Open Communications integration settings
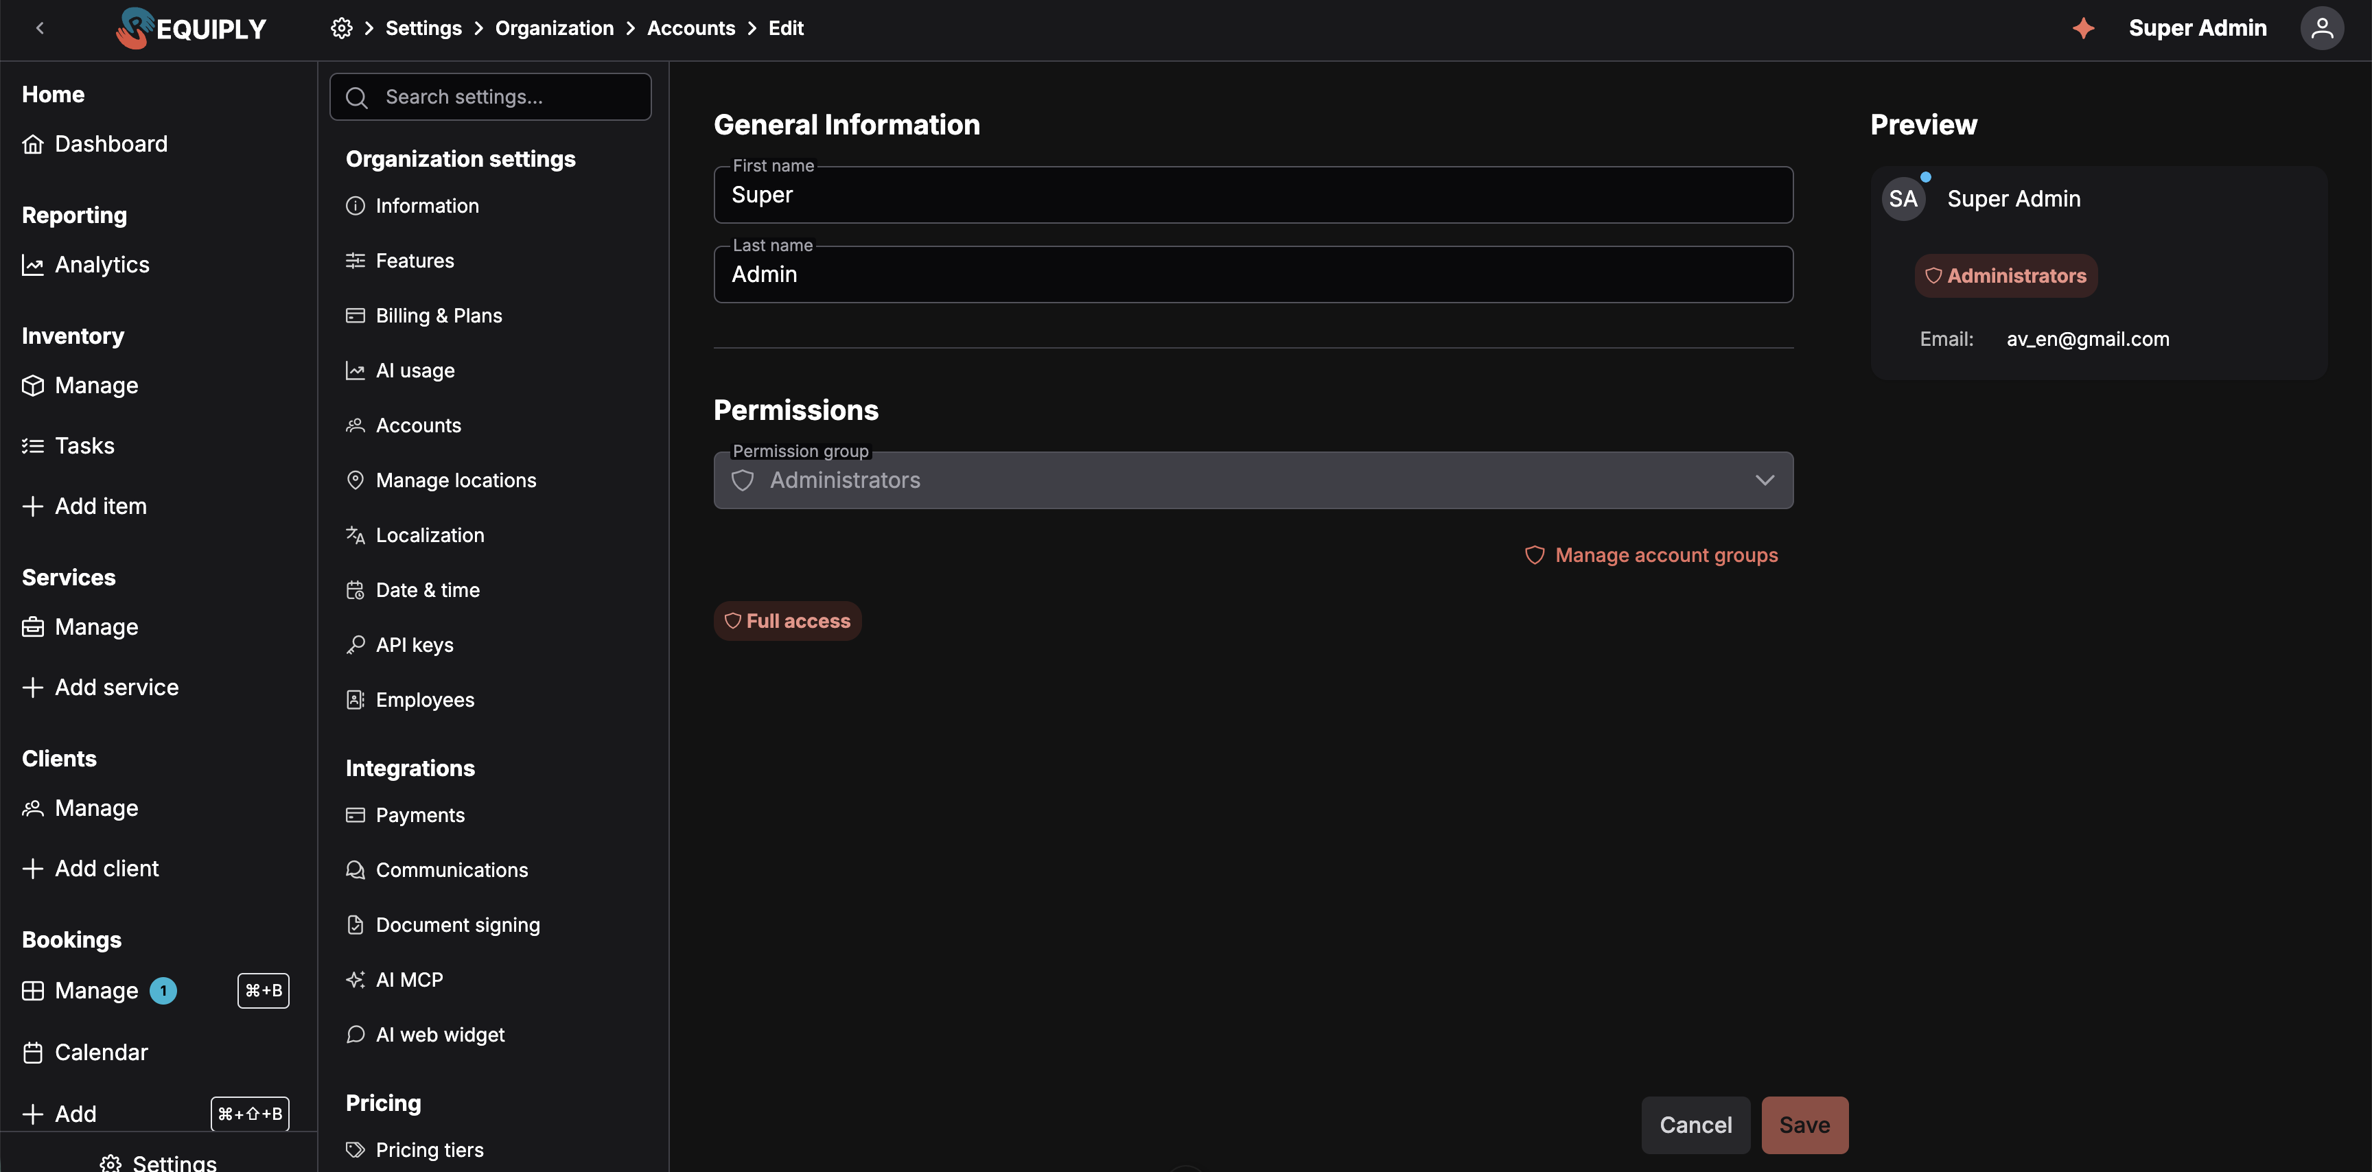This screenshot has height=1172, width=2372. pyautogui.click(x=437, y=870)
